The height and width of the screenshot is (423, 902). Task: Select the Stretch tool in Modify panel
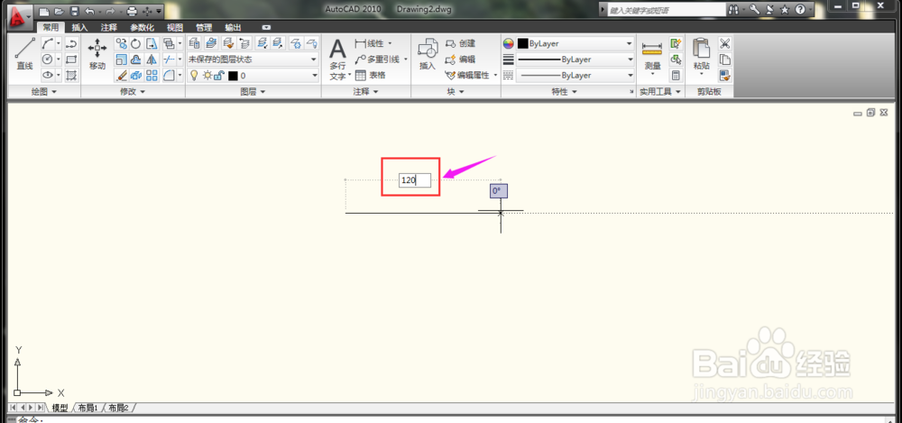pyautogui.click(x=152, y=43)
